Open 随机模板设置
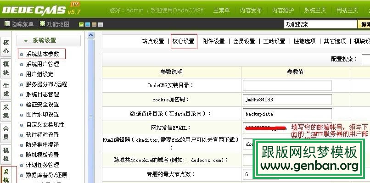 pos(43,155)
